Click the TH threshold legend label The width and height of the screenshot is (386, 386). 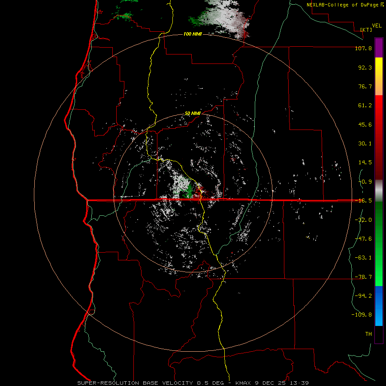point(368,334)
